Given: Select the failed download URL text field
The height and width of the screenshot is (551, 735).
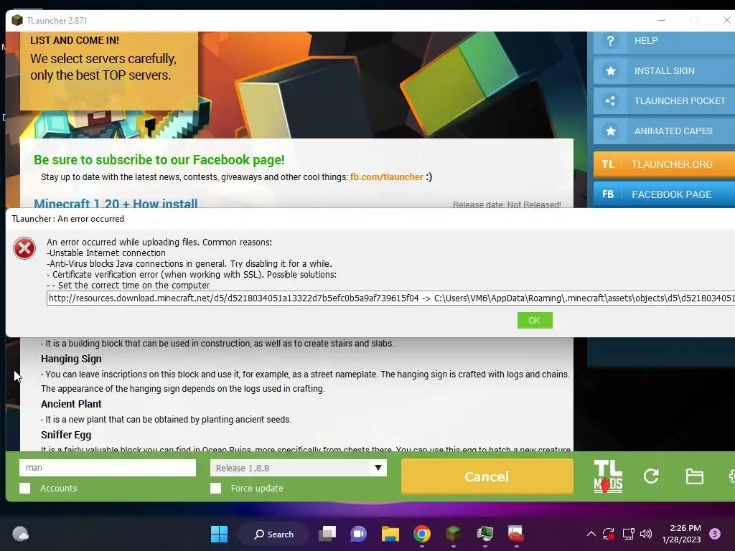Looking at the screenshot, I should 391,298.
